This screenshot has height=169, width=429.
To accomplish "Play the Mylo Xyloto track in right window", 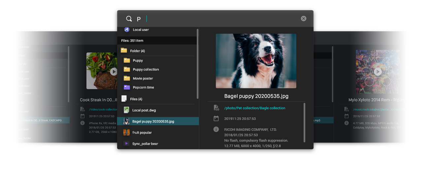I will tap(378, 71).
